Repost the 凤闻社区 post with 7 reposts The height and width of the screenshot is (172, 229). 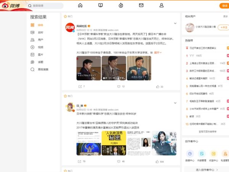(82, 87)
